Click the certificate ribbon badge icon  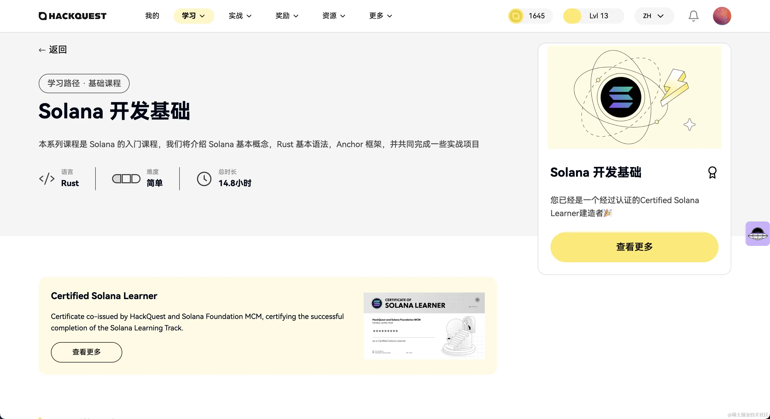[712, 172]
